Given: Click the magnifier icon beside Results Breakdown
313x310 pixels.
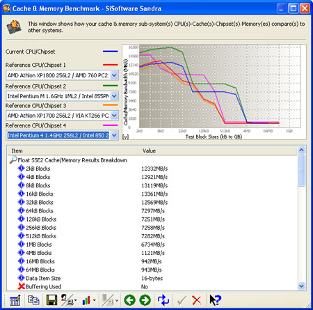Looking at the screenshot, I should pyautogui.click(x=13, y=160).
